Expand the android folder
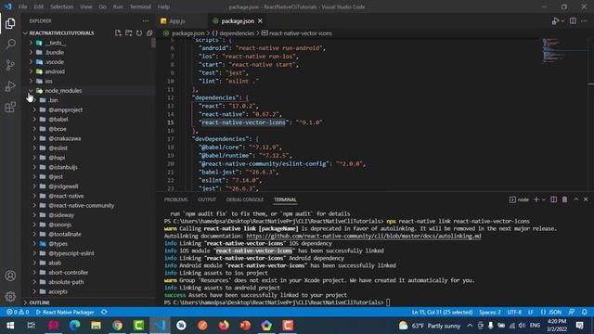Viewport: 594px width, 334px height. click(x=31, y=71)
